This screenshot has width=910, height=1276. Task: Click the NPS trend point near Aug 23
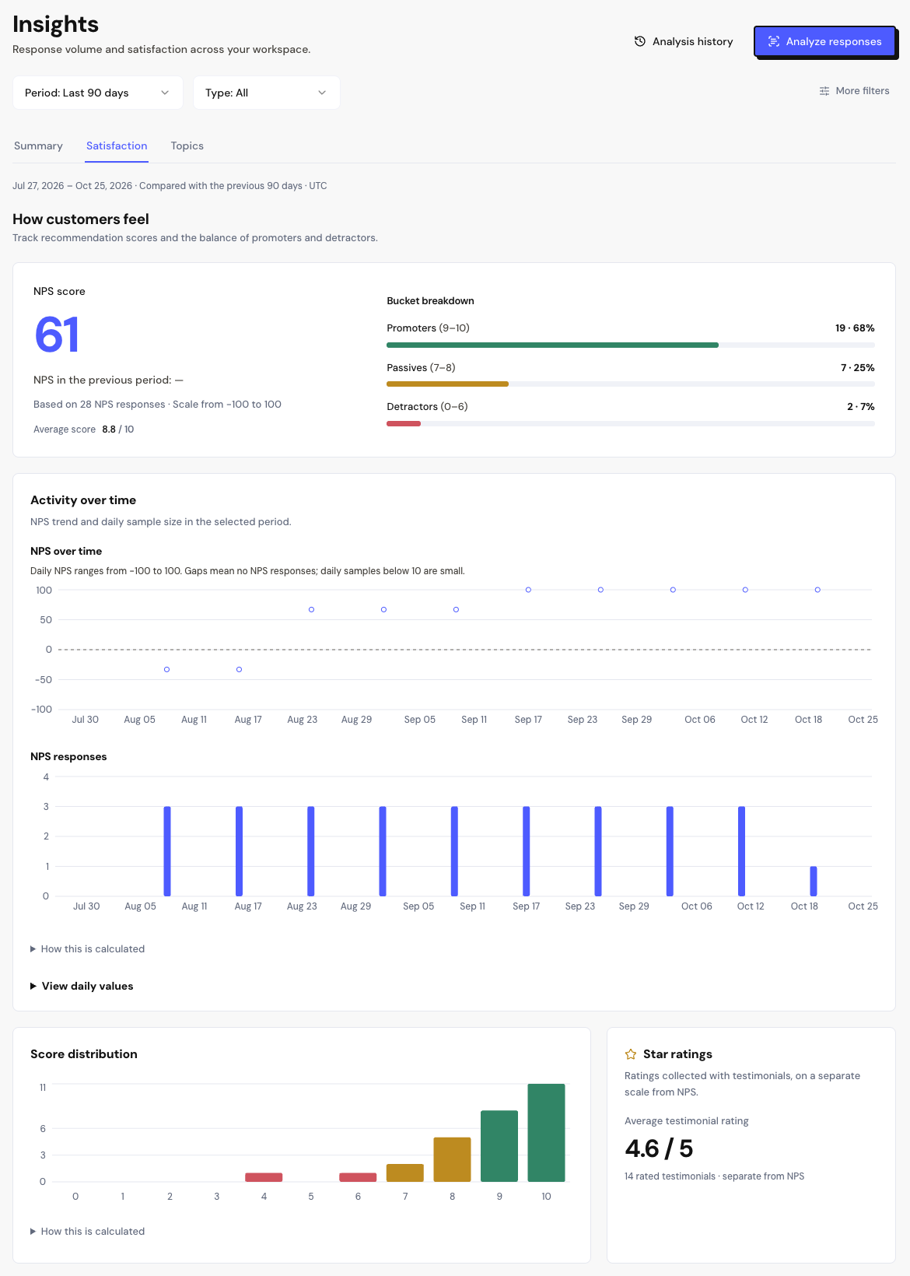click(312, 609)
